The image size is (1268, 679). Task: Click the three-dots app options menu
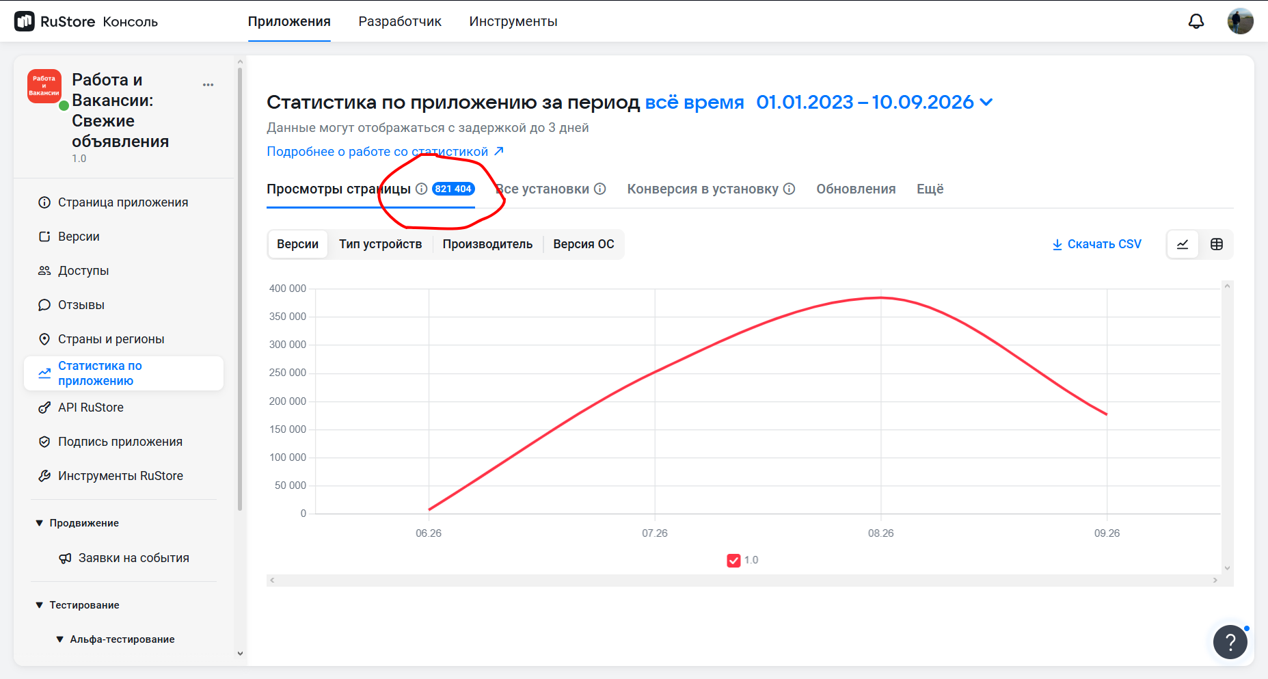coord(208,85)
